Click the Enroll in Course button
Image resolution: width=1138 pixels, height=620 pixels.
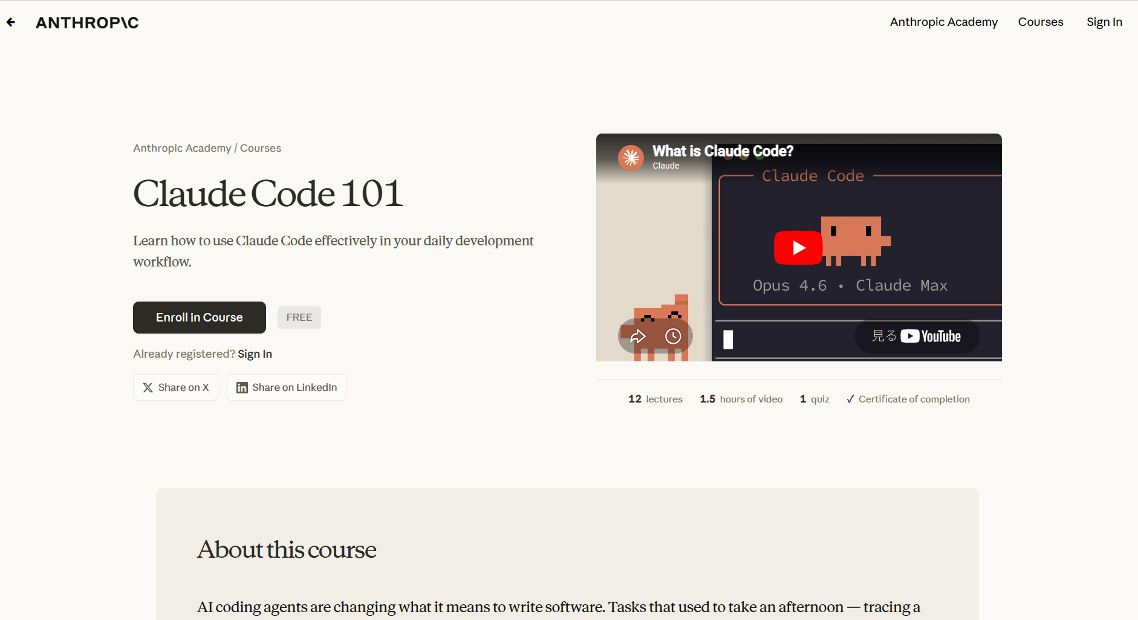[200, 317]
